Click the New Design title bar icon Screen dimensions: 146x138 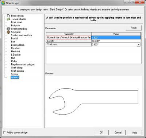coord(3,3)
